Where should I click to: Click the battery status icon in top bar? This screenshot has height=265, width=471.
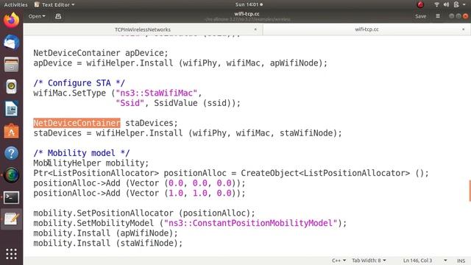(456, 4)
